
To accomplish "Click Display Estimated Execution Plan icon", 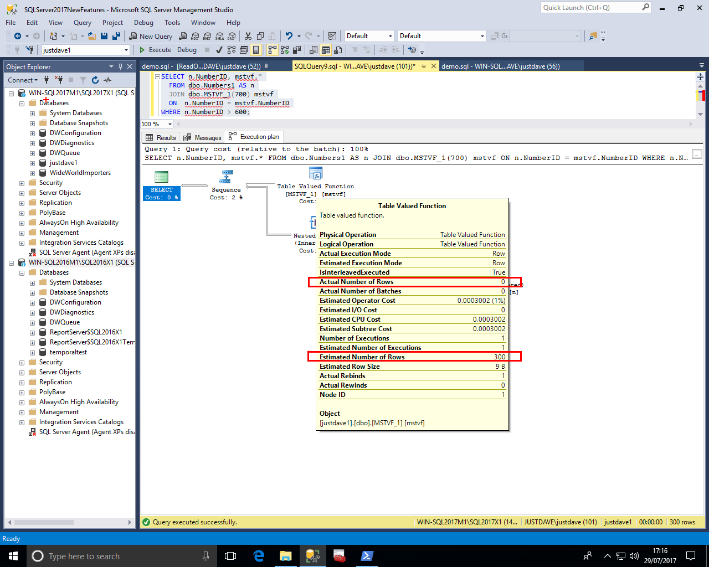I will pos(232,50).
